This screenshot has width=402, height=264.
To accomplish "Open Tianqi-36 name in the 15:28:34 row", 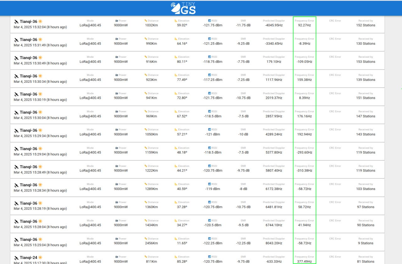I will pos(28,185).
